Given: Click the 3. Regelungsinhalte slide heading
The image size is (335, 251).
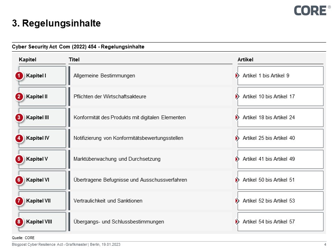Looking at the screenshot, I should point(56,23).
